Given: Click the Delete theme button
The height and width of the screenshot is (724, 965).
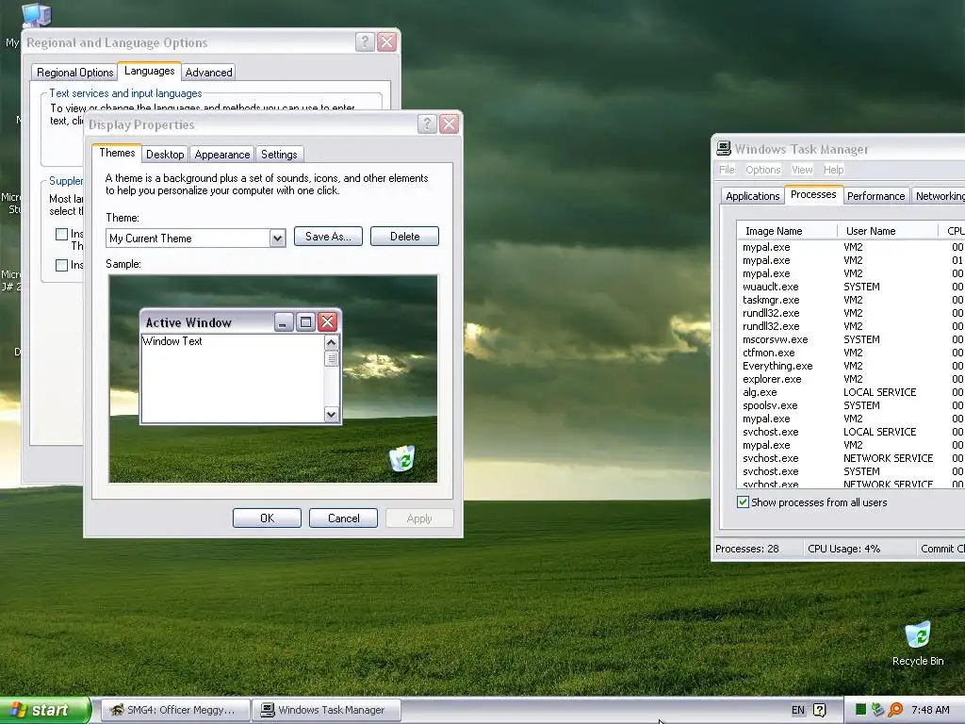Looking at the screenshot, I should pos(404,237).
